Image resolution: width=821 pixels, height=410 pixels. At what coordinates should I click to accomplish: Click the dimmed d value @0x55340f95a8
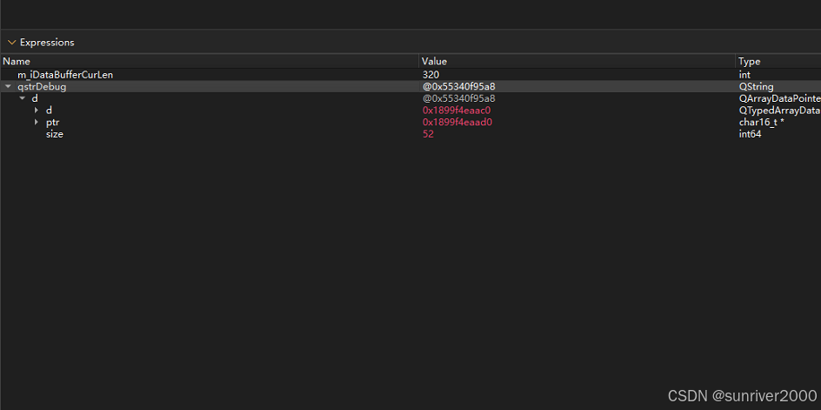459,98
